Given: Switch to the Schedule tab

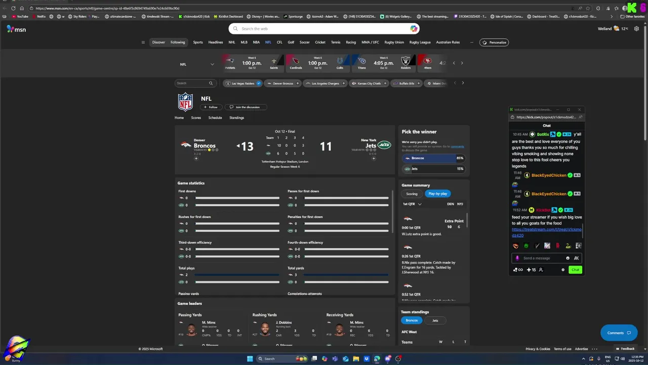Looking at the screenshot, I should pos(215,118).
